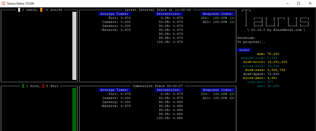Viewport: 316px width, 131px height.
Task: Click 'Full: 0.479' in Cumulative Stats panel
Action: (119, 94)
